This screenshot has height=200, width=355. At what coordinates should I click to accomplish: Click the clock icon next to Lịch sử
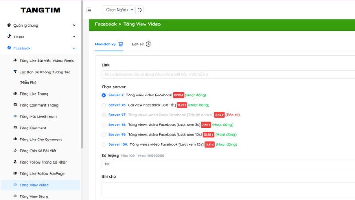click(x=148, y=44)
